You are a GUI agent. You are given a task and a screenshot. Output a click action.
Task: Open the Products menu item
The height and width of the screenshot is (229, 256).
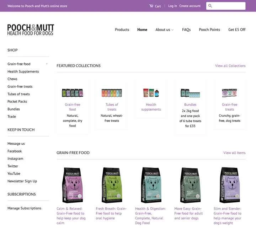[122, 30]
